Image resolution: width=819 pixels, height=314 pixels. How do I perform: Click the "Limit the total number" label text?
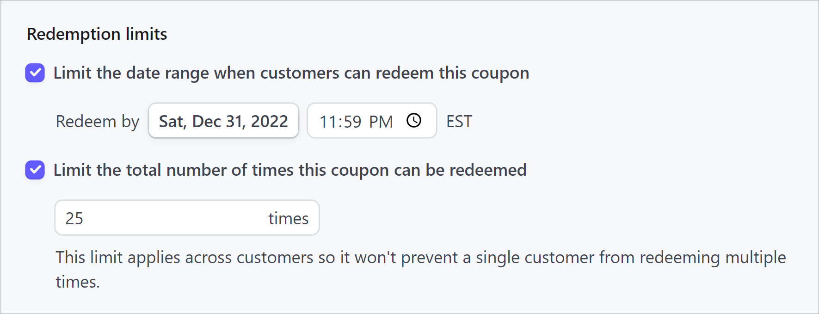290,170
